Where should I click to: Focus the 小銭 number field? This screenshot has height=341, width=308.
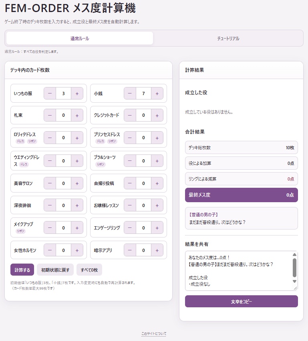point(143,93)
